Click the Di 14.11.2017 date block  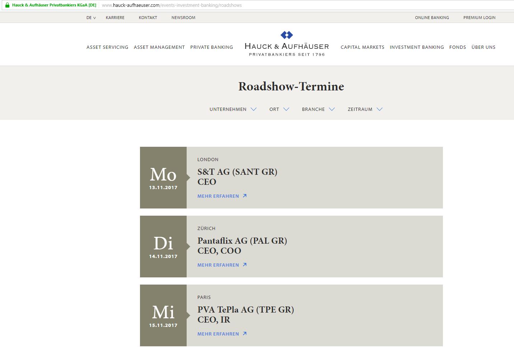[x=163, y=247]
